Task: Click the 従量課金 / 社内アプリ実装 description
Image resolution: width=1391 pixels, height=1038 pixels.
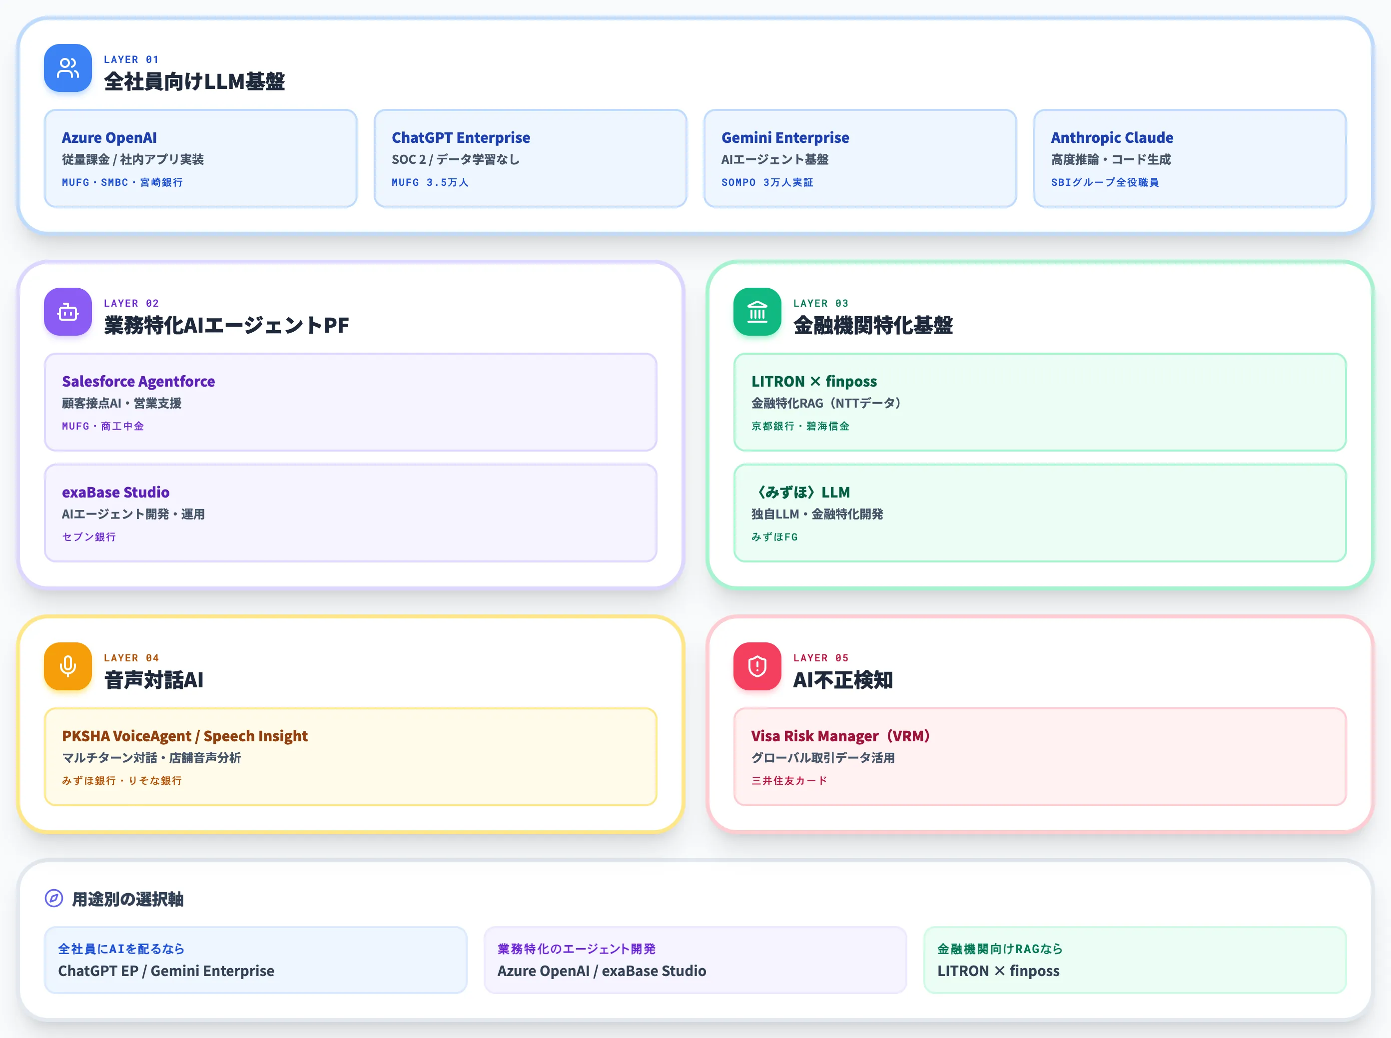Action: pyautogui.click(x=132, y=159)
